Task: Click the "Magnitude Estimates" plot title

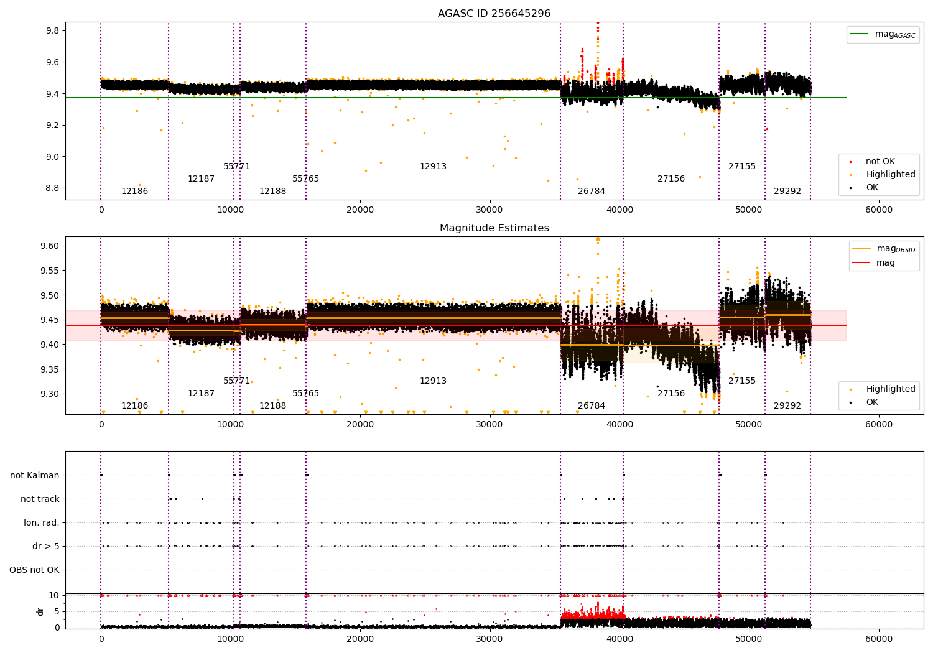Action: click(x=494, y=228)
